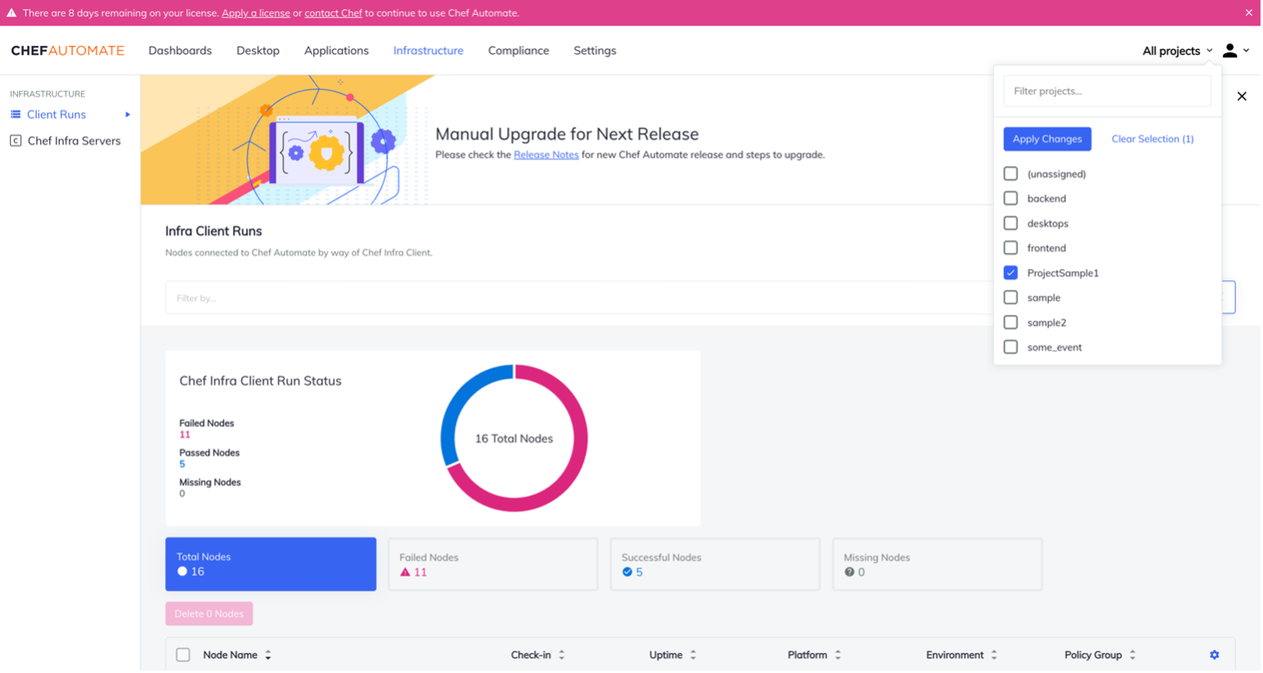Open the All projects dropdown
1263x673 pixels.
[x=1176, y=50]
